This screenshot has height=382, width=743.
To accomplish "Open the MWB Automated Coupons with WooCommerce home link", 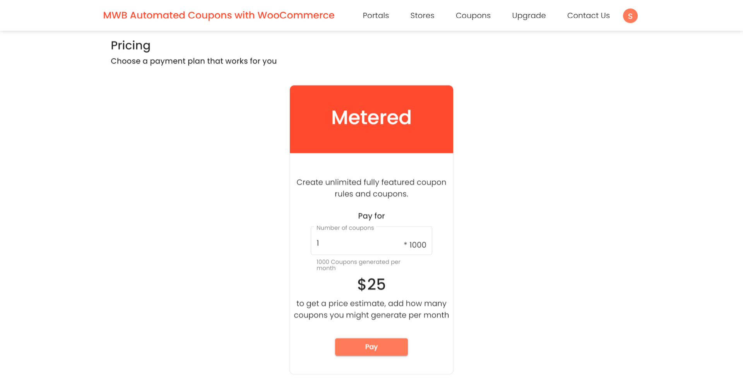I will coord(219,15).
